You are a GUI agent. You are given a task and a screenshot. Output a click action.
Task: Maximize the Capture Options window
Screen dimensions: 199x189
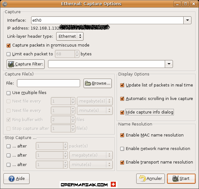tap(186, 4)
